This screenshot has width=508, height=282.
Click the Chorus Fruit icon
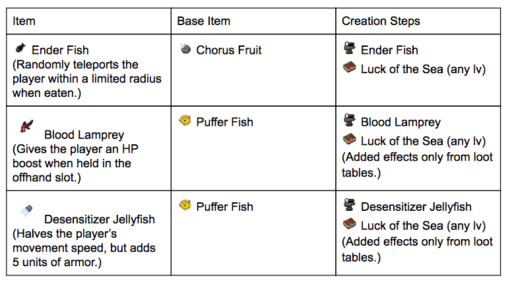click(185, 49)
